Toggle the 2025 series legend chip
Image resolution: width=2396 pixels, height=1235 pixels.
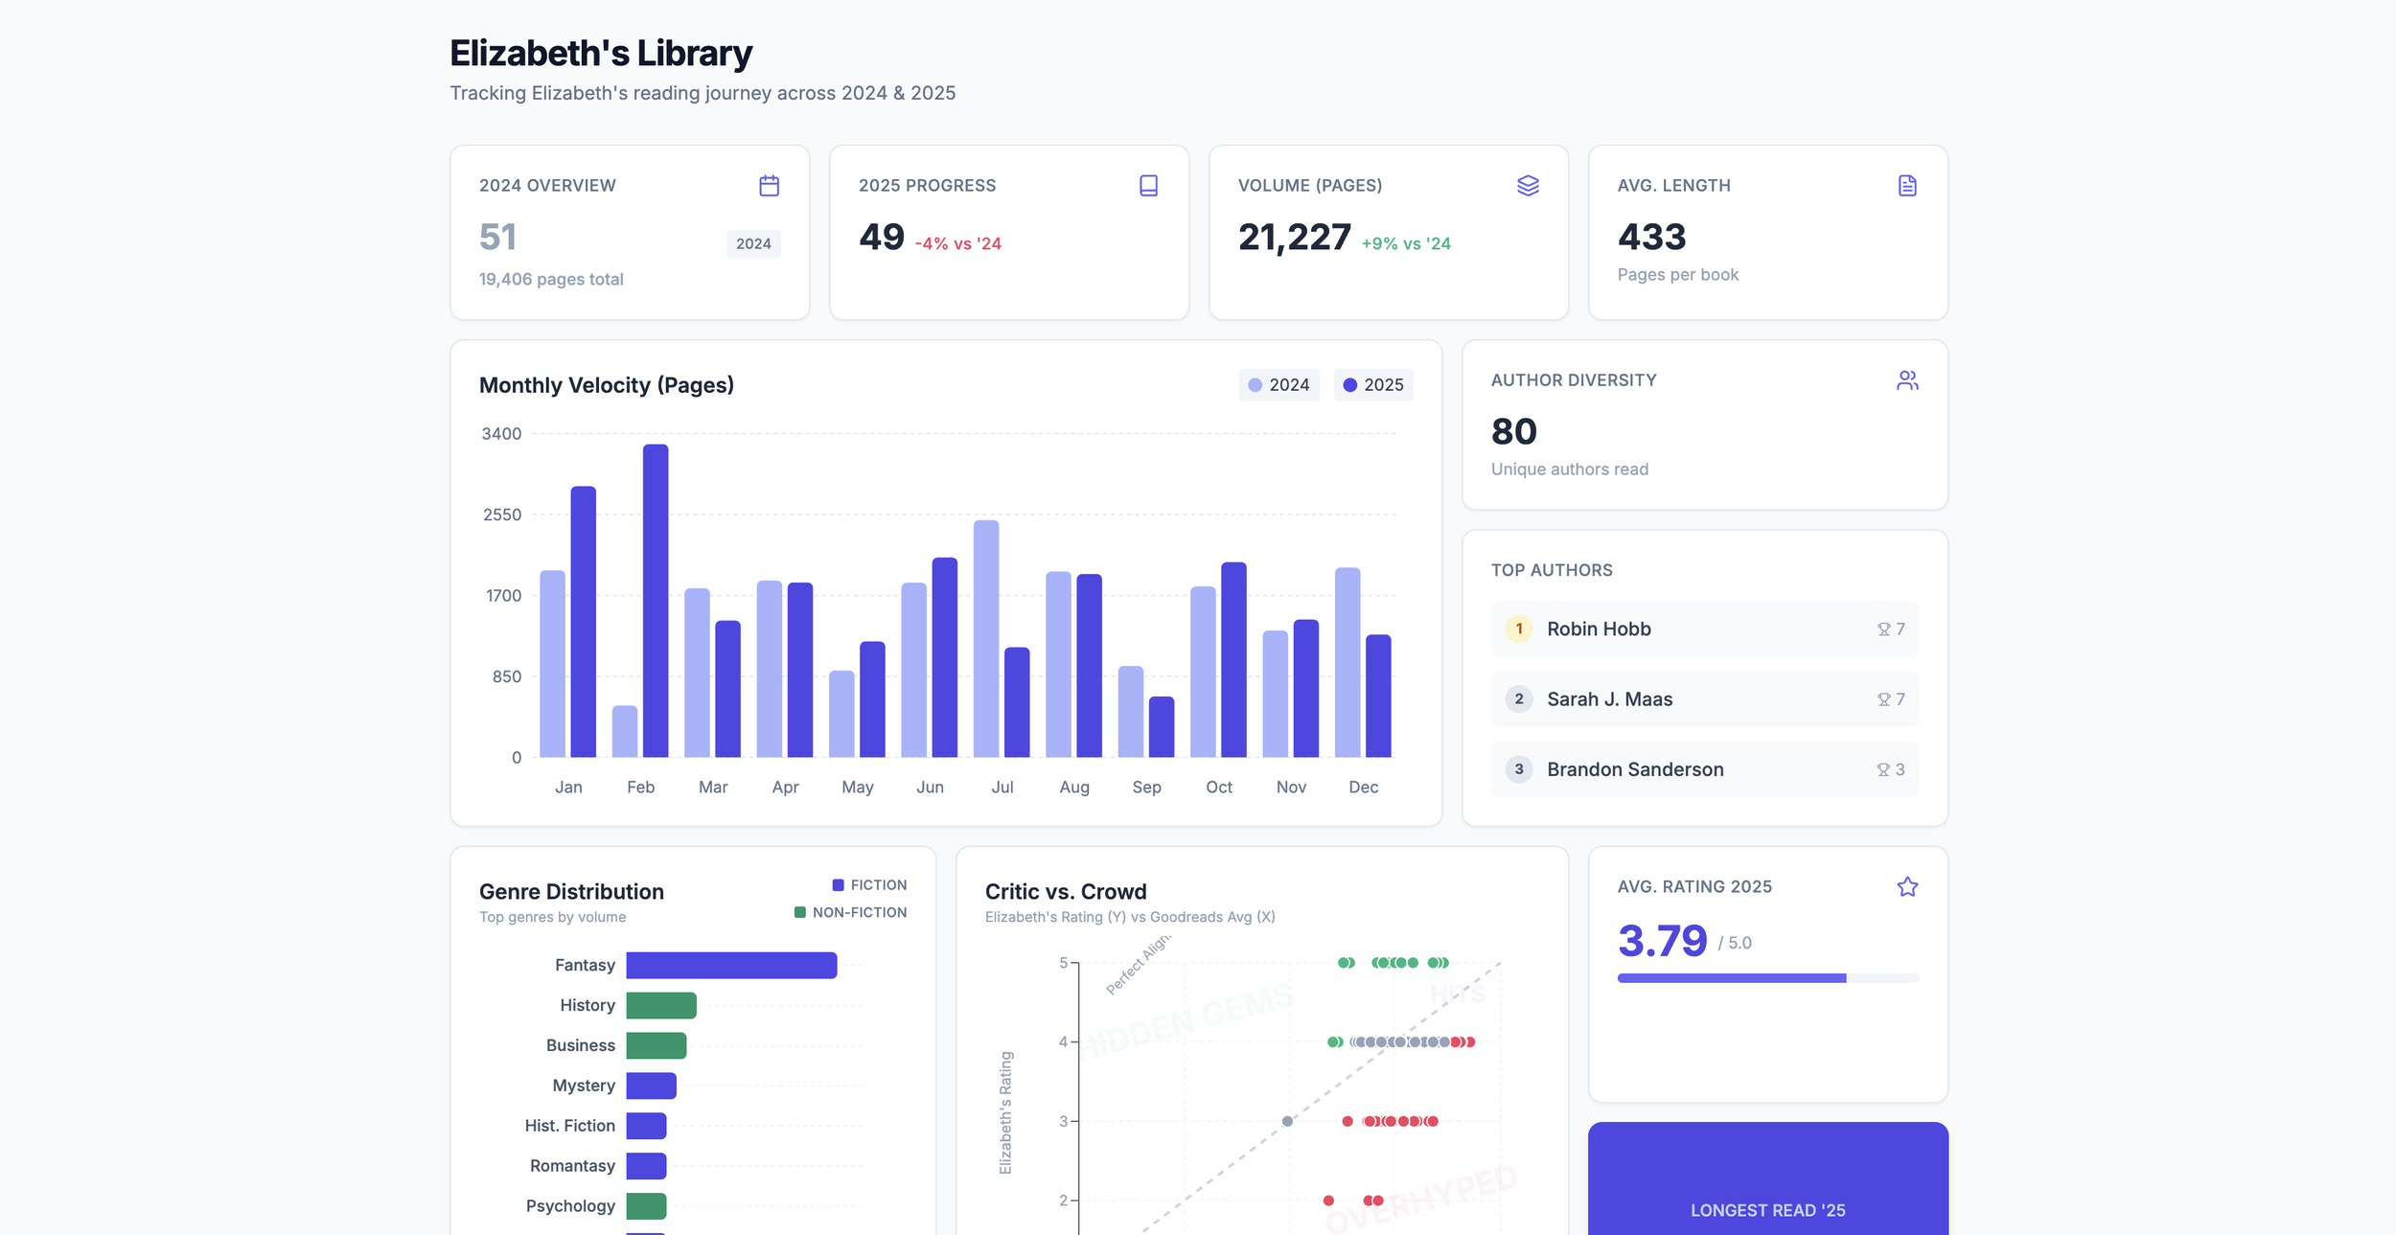1372,385
